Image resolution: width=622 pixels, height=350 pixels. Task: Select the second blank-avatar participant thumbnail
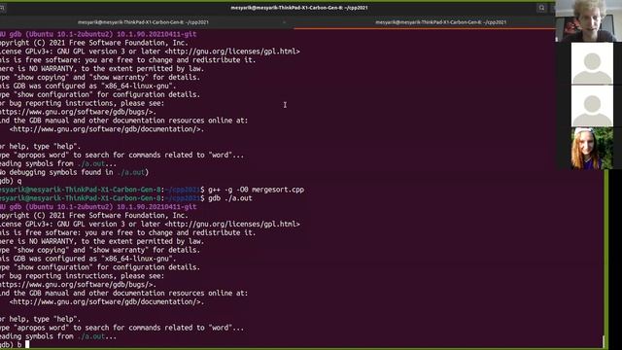592,106
